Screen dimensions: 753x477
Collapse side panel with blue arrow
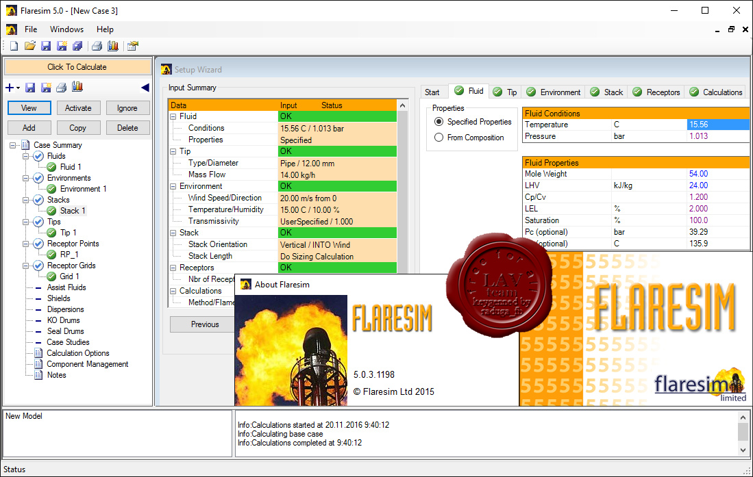pos(145,88)
